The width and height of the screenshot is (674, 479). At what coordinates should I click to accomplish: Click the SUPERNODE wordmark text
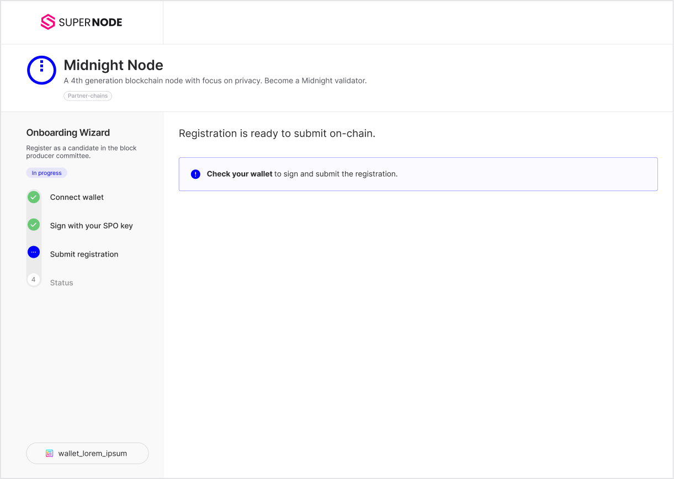[x=90, y=23]
